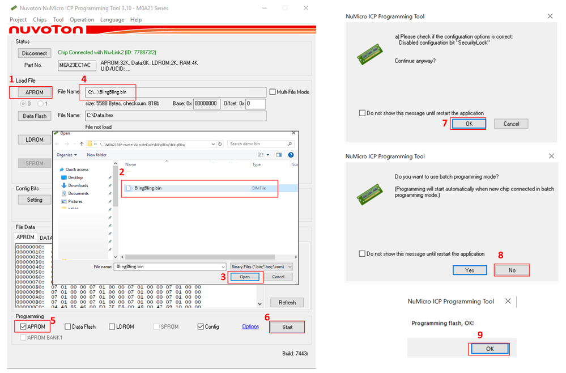This screenshot has height=373, width=566.
Task: Select Quick access star in sidebar
Action: tap(62, 169)
